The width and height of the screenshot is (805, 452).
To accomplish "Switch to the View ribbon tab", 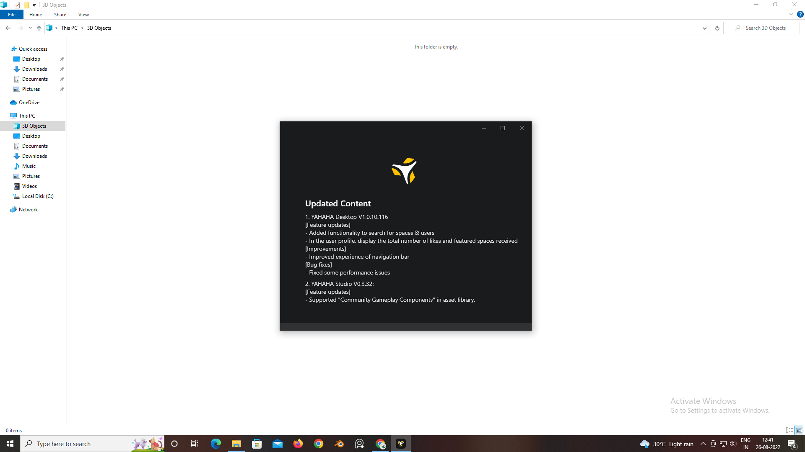I will pyautogui.click(x=83, y=14).
